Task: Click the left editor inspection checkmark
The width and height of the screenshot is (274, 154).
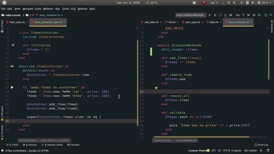Action: tap(137, 27)
